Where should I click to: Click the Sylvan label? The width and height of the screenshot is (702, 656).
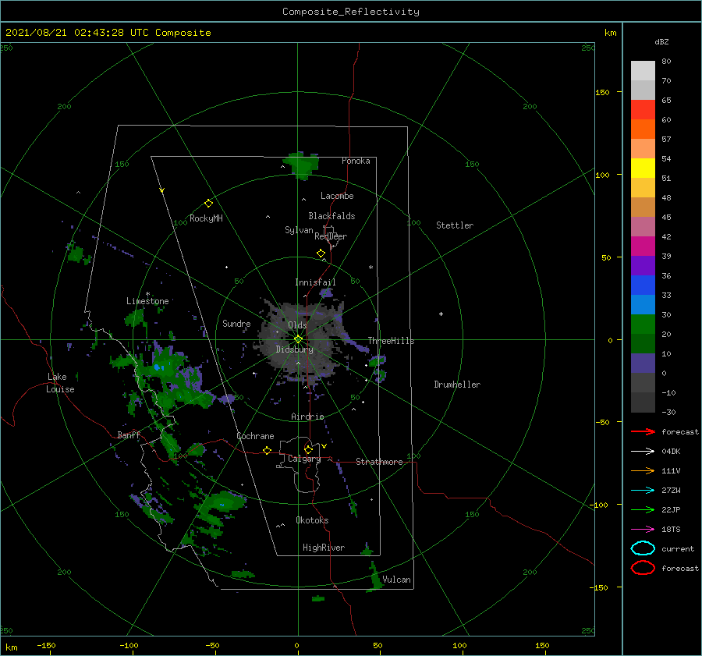[x=299, y=230]
